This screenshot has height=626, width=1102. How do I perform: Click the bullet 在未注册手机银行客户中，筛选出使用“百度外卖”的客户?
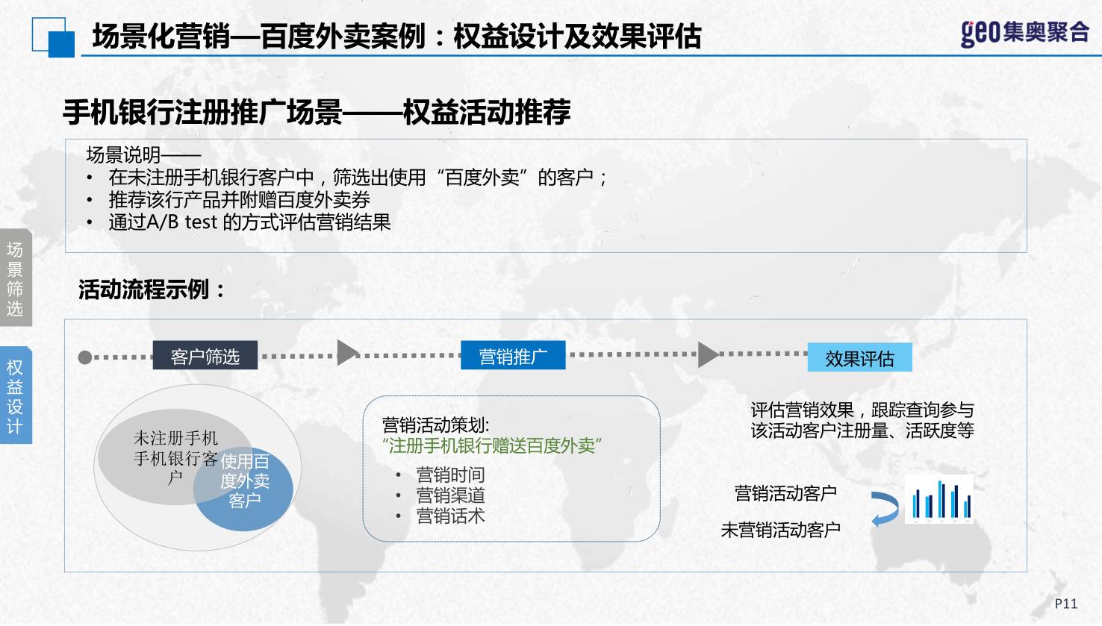click(x=358, y=178)
